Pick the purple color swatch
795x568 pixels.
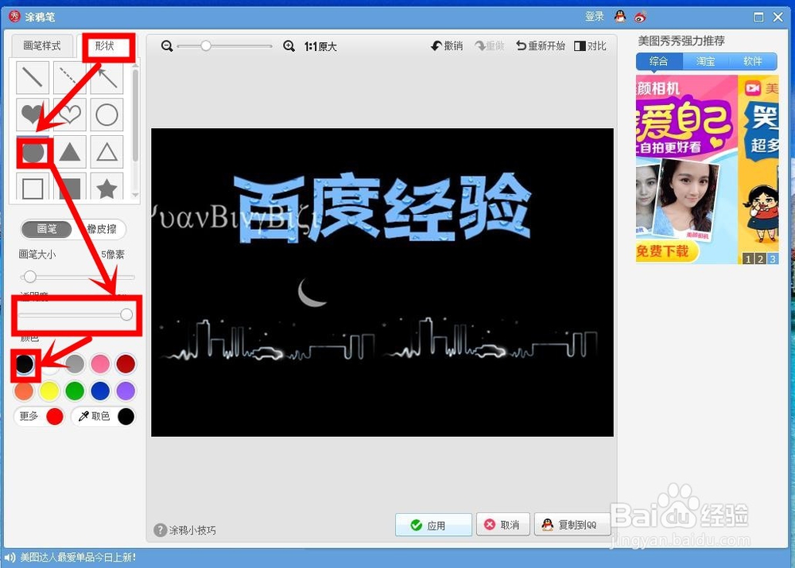tap(126, 391)
